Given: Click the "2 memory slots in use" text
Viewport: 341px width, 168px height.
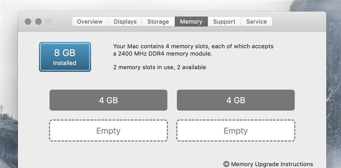Looking at the screenshot, I should point(159,67).
